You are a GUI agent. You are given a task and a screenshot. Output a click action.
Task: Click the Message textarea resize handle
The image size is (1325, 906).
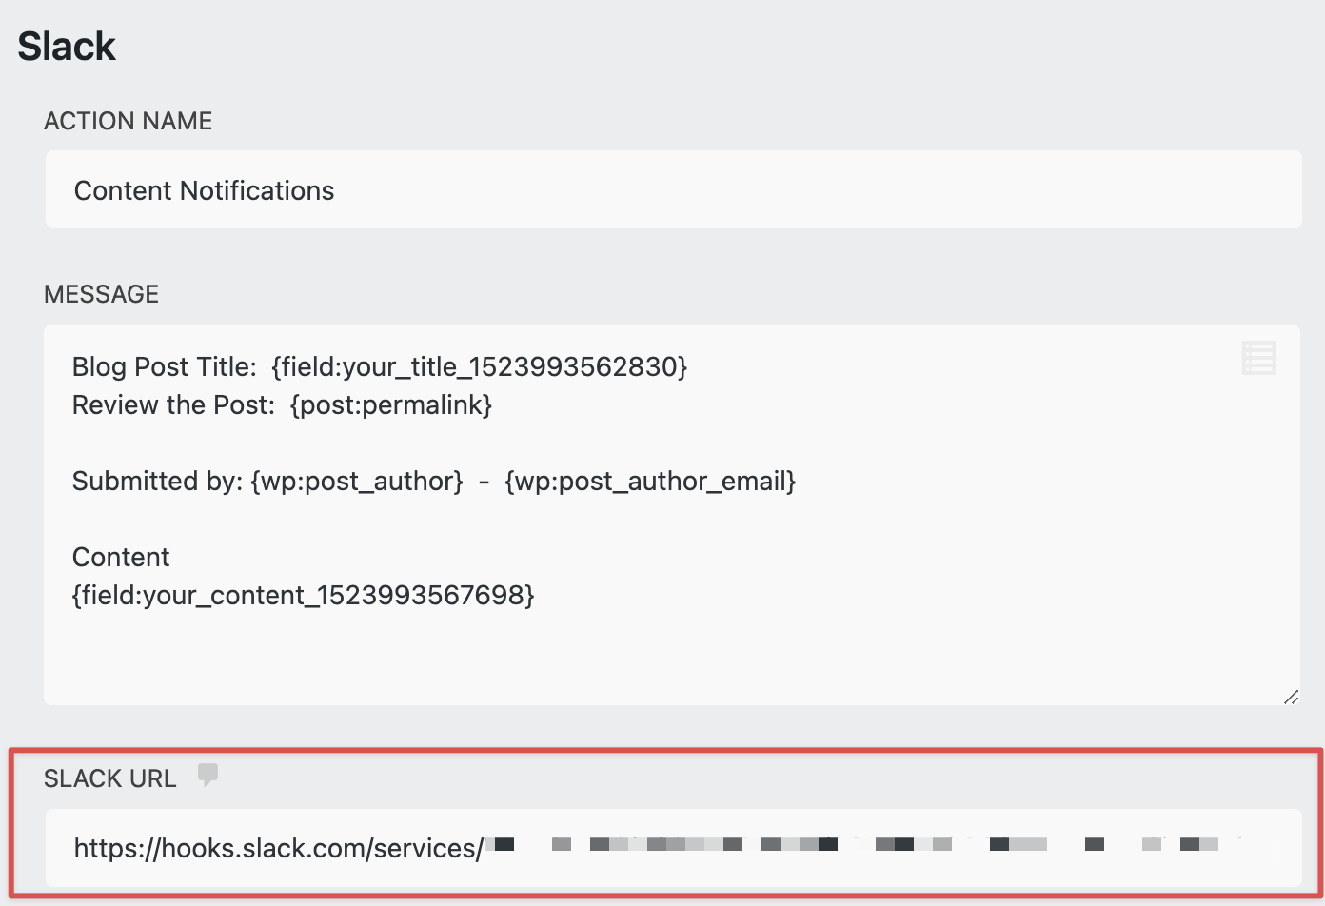click(x=1290, y=697)
